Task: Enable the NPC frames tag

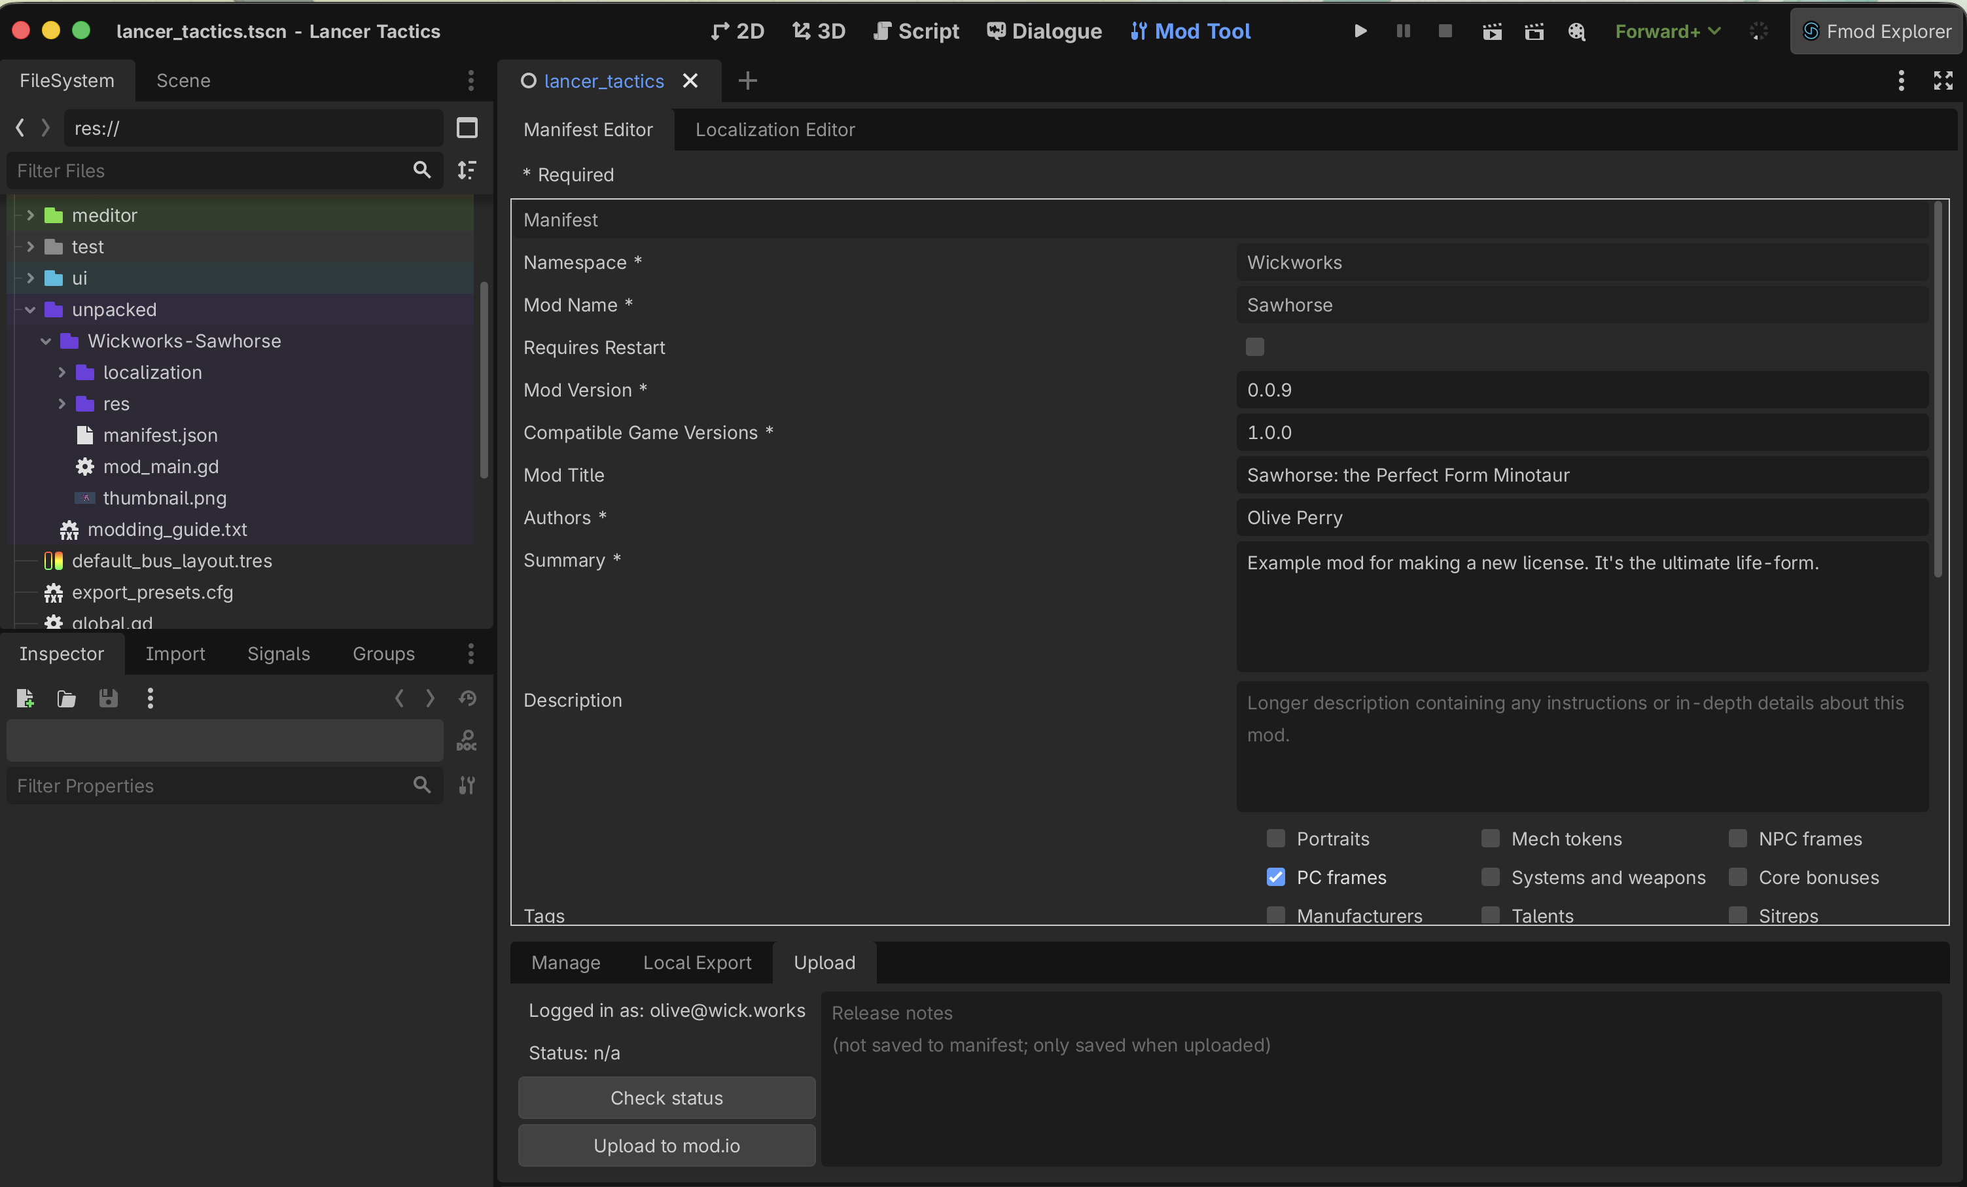Action: click(1738, 838)
